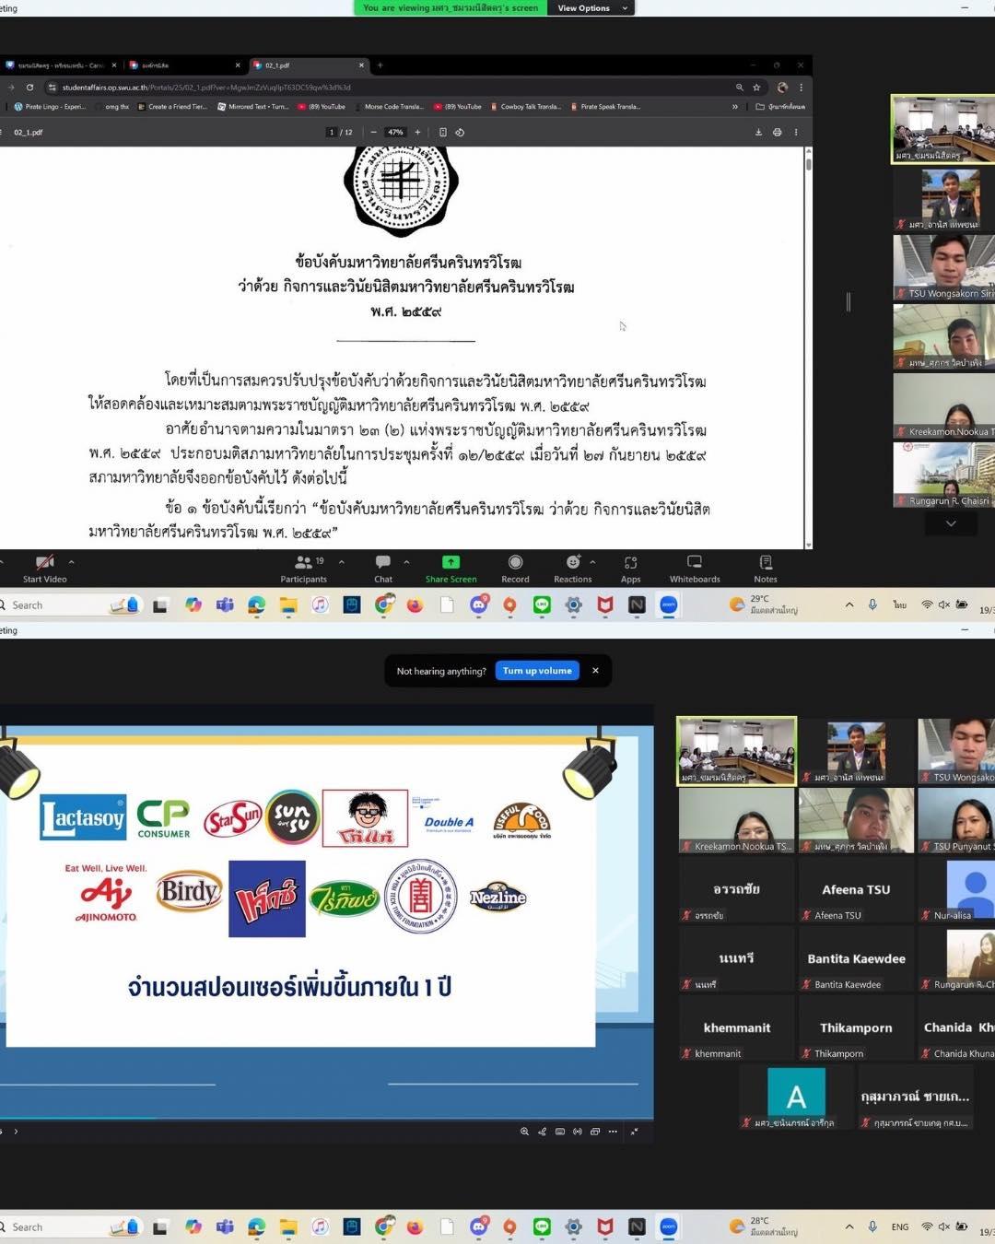Expand the caret next to Participants
995x1244 pixels.
[341, 562]
